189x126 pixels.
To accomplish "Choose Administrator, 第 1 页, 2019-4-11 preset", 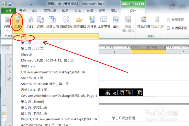I will pyautogui.click(x=56, y=124).
